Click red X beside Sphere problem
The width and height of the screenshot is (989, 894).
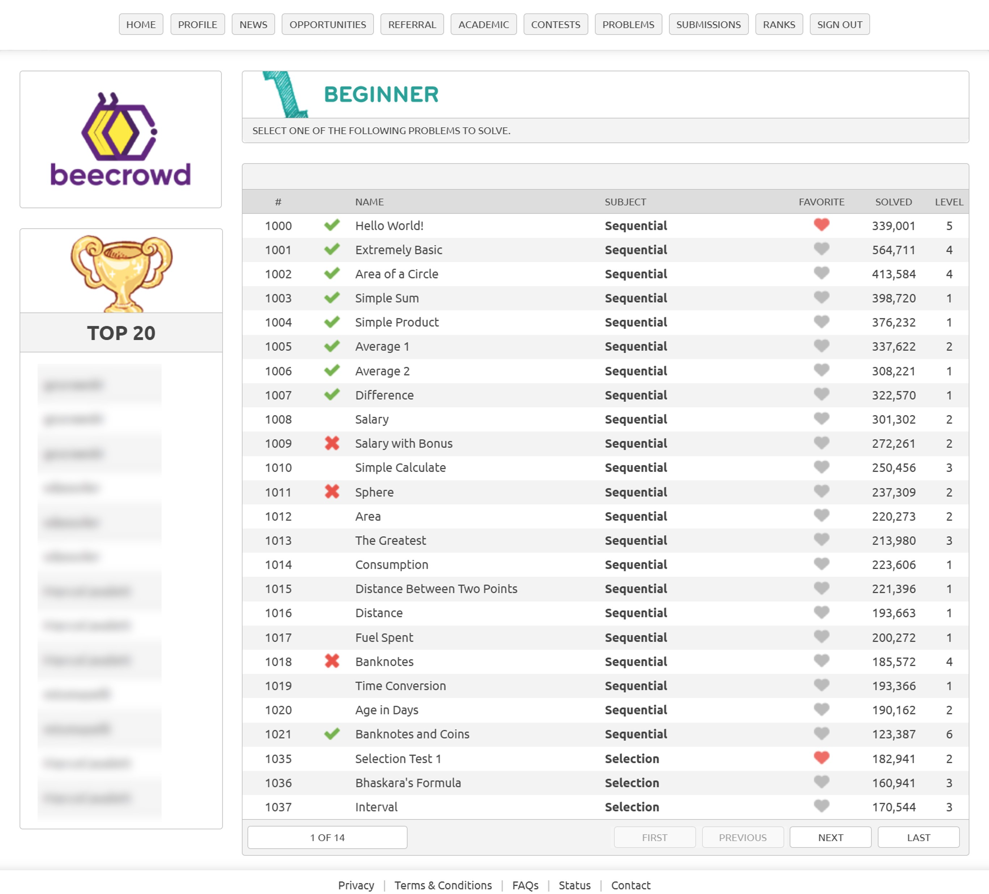point(331,491)
